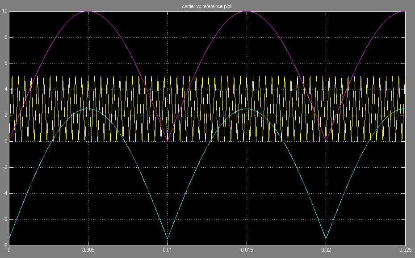Click the y-axis tick label -6
This screenshot has height=258, width=415.
tap(4, 219)
